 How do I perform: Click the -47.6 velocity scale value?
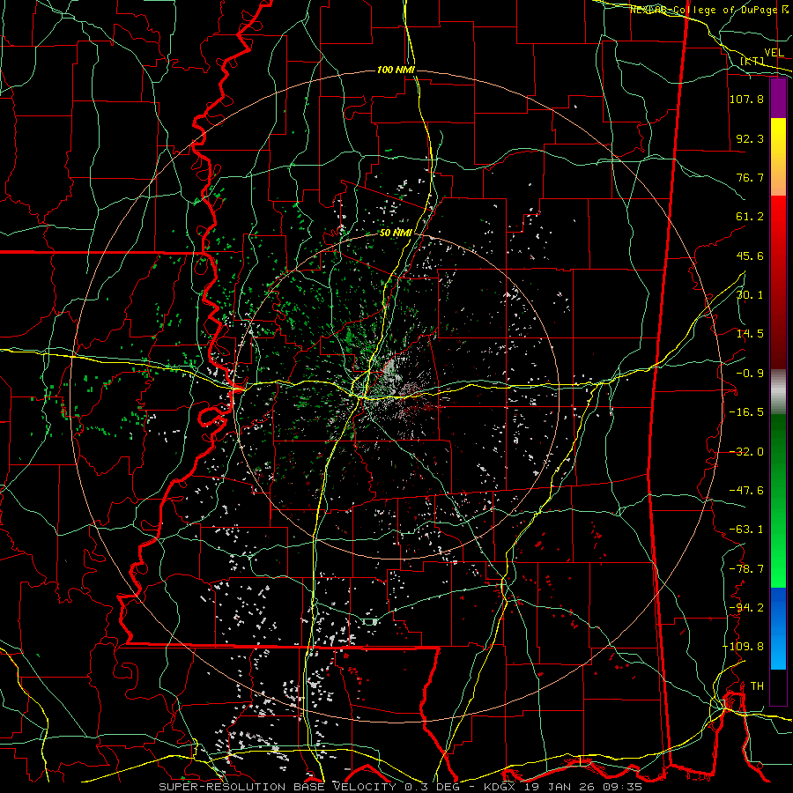(x=746, y=491)
